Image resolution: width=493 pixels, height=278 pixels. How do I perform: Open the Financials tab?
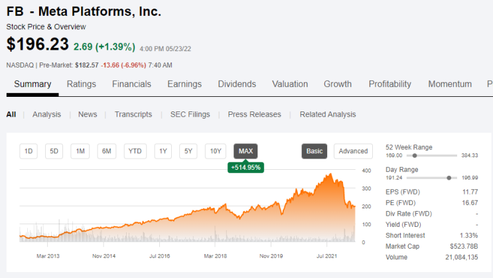131,84
